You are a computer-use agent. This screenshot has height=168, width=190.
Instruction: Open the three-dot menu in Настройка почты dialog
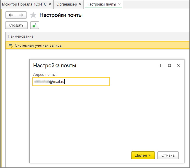point(160,65)
